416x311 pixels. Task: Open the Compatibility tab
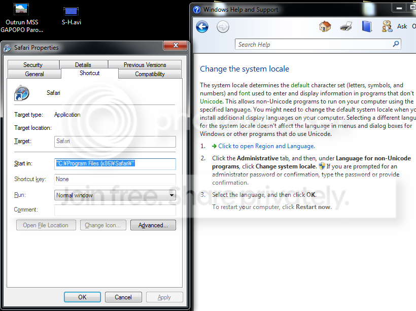pos(150,74)
